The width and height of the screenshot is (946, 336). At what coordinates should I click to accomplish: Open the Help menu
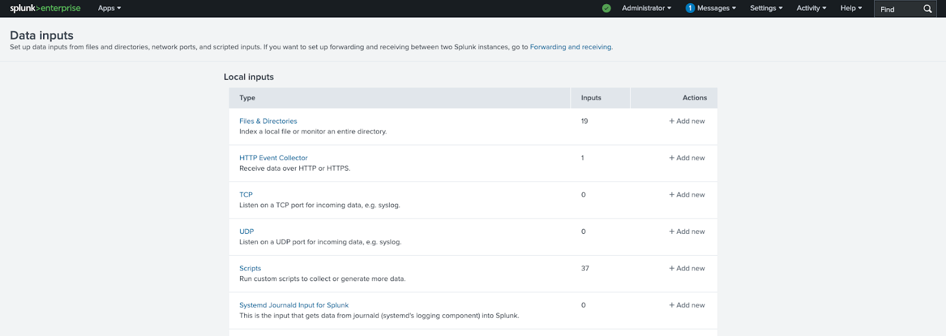(x=851, y=8)
